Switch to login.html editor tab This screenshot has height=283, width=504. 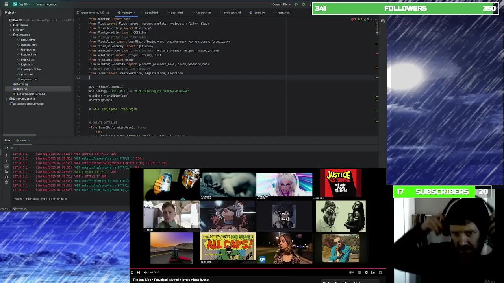(282, 13)
